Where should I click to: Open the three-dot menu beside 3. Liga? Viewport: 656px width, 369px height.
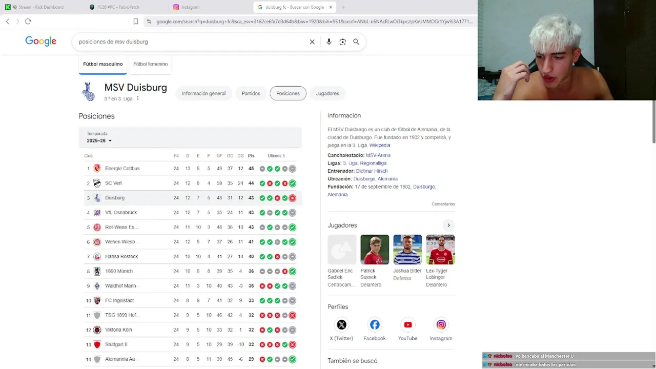(138, 98)
